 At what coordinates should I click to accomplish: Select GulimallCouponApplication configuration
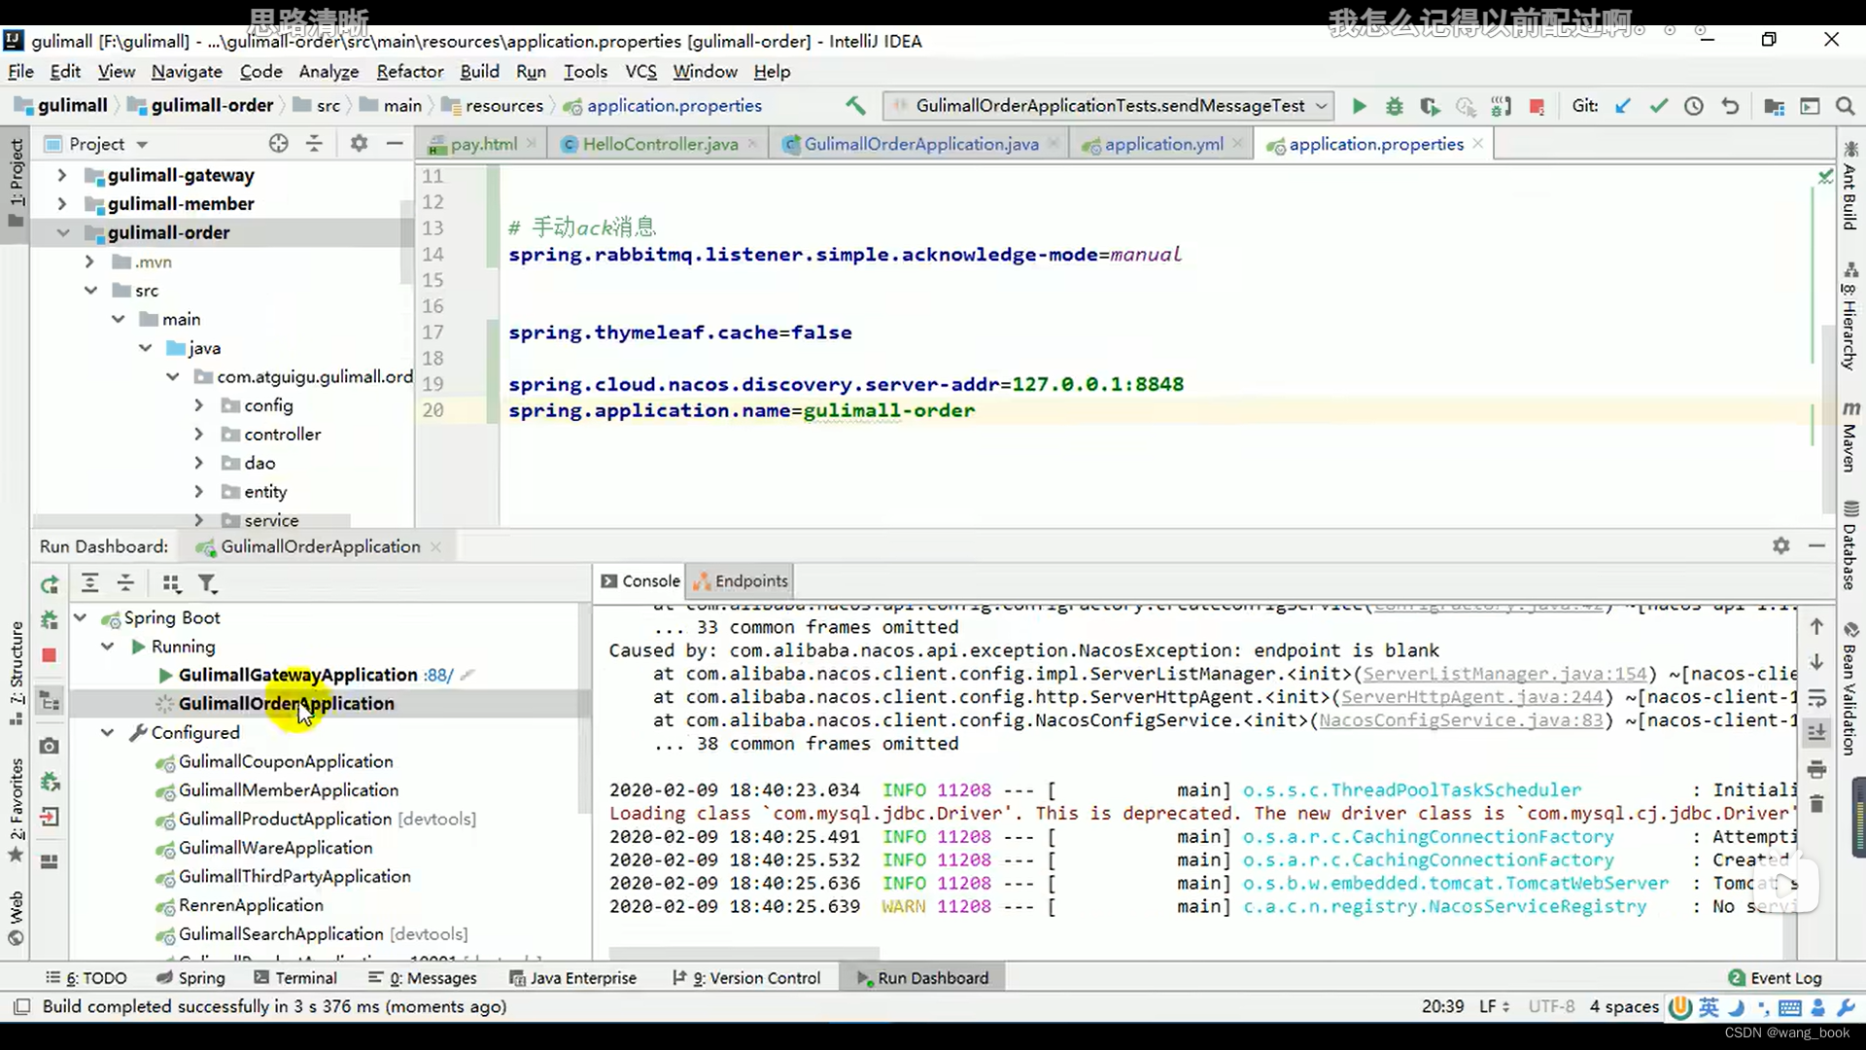[286, 761]
